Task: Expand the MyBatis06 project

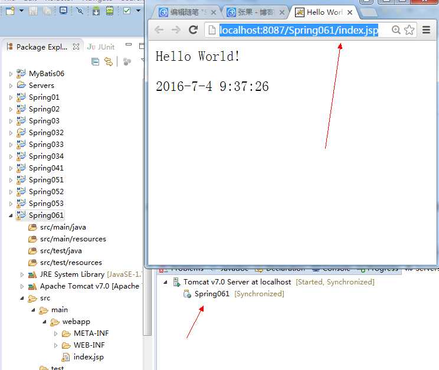Action: (x=11, y=74)
